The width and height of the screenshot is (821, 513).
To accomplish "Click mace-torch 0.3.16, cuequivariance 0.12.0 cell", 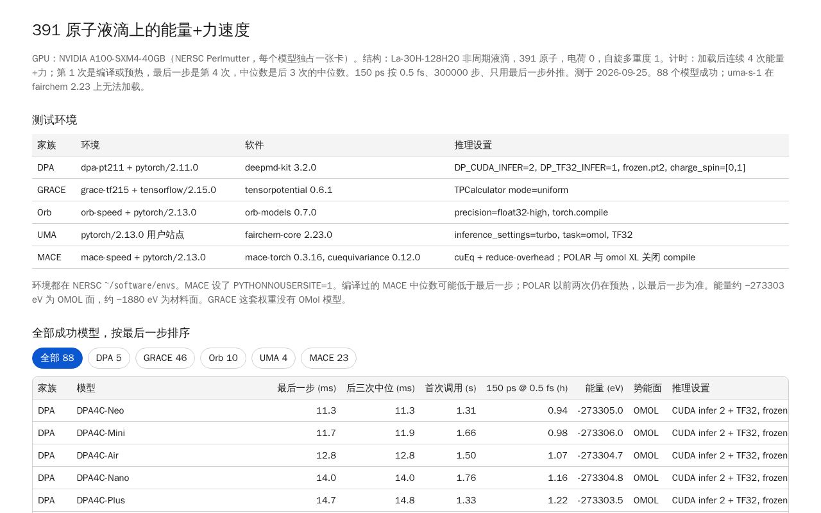I will click(332, 257).
